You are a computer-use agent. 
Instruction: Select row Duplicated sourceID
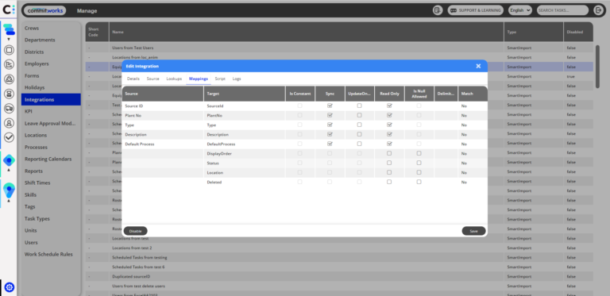[339, 277]
